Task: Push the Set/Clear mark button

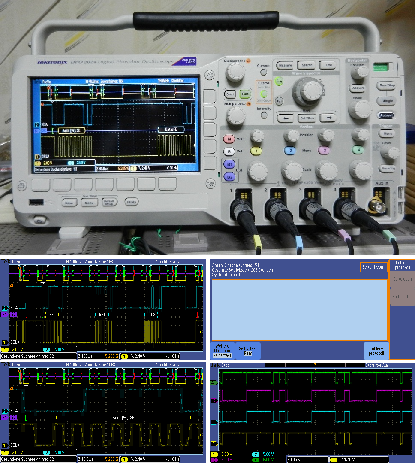Action: pyautogui.click(x=307, y=118)
